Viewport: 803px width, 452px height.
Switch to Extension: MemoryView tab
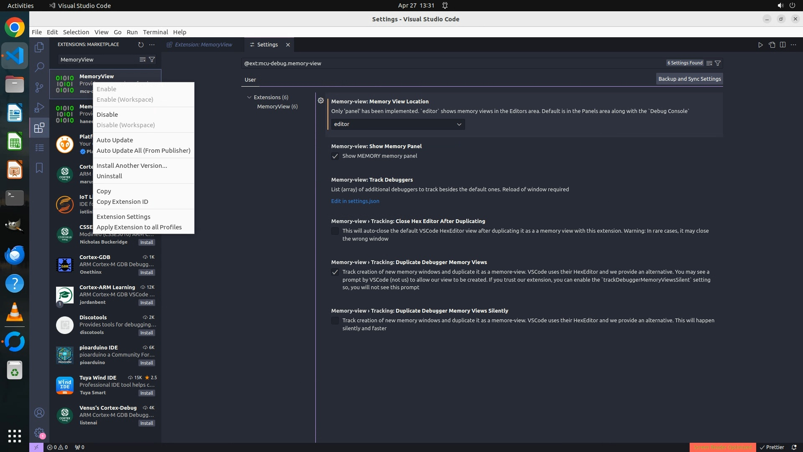pyautogui.click(x=203, y=45)
